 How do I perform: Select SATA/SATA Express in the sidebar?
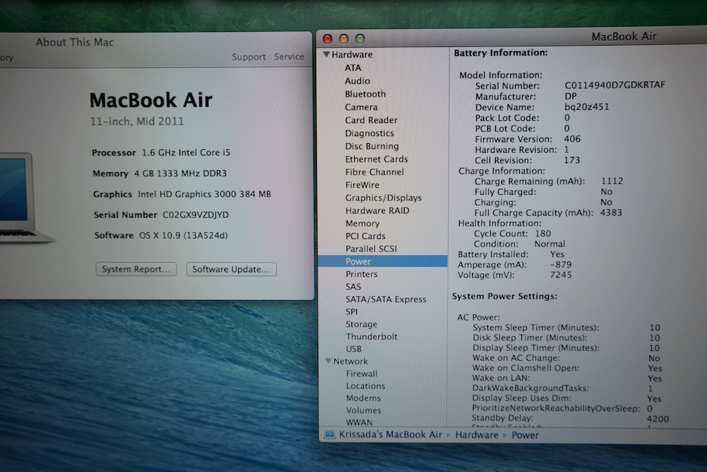[x=386, y=299]
